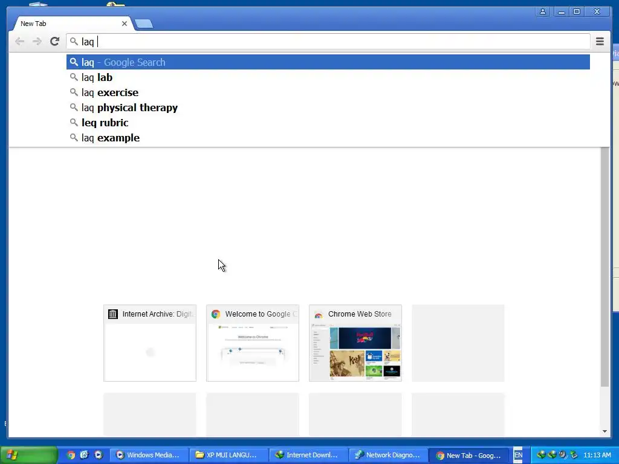The image size is (619, 464).
Task: Click the 11:13 AM clock
Action: pos(597,456)
